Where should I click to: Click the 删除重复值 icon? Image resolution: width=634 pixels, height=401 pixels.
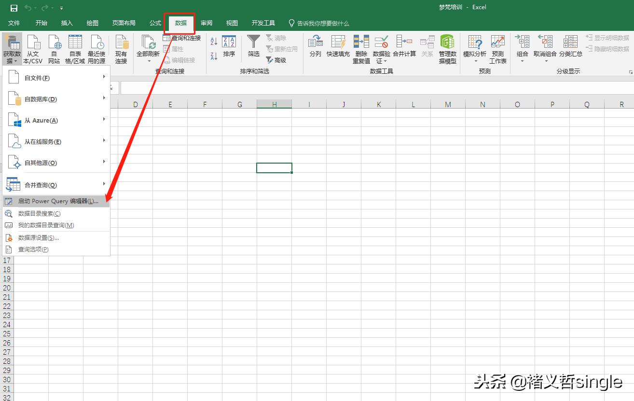[x=361, y=47]
